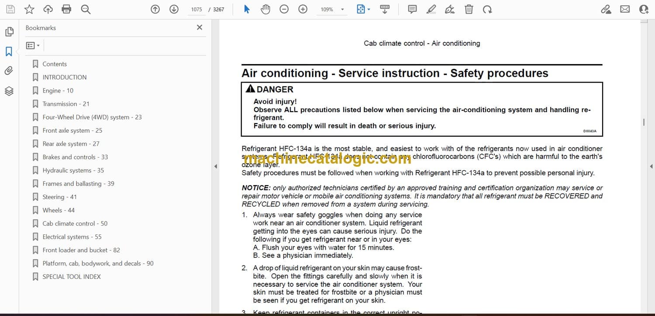Click the 'Service instruction - Safety procedures' heading
655x316 pixels.
click(443, 73)
